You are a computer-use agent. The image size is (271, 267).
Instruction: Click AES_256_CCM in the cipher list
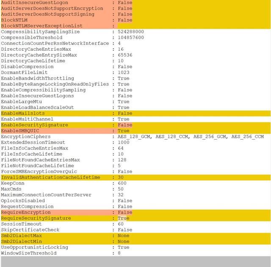tap(247, 137)
